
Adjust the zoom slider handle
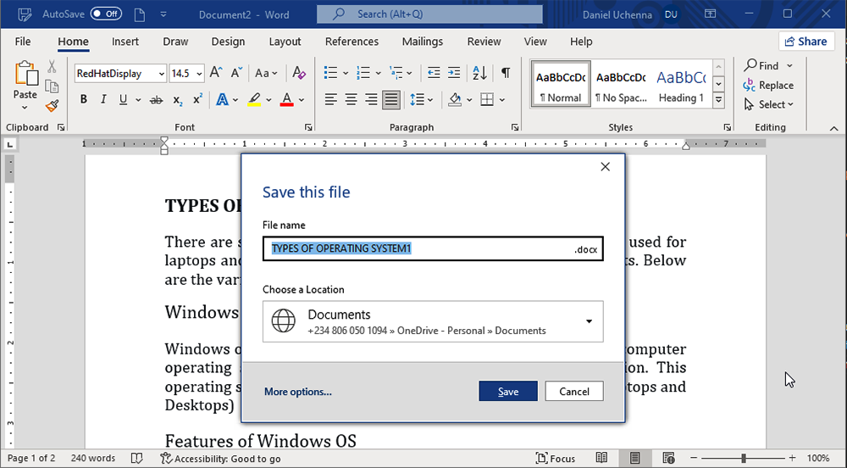(x=744, y=459)
